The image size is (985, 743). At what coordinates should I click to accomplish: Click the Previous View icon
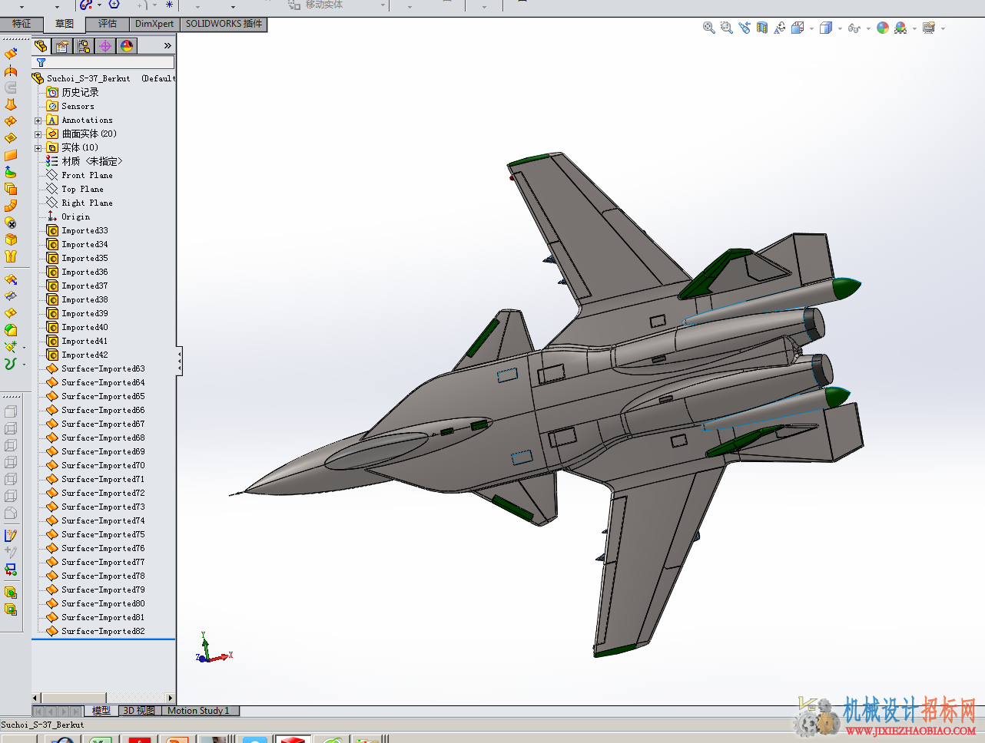[x=744, y=28]
